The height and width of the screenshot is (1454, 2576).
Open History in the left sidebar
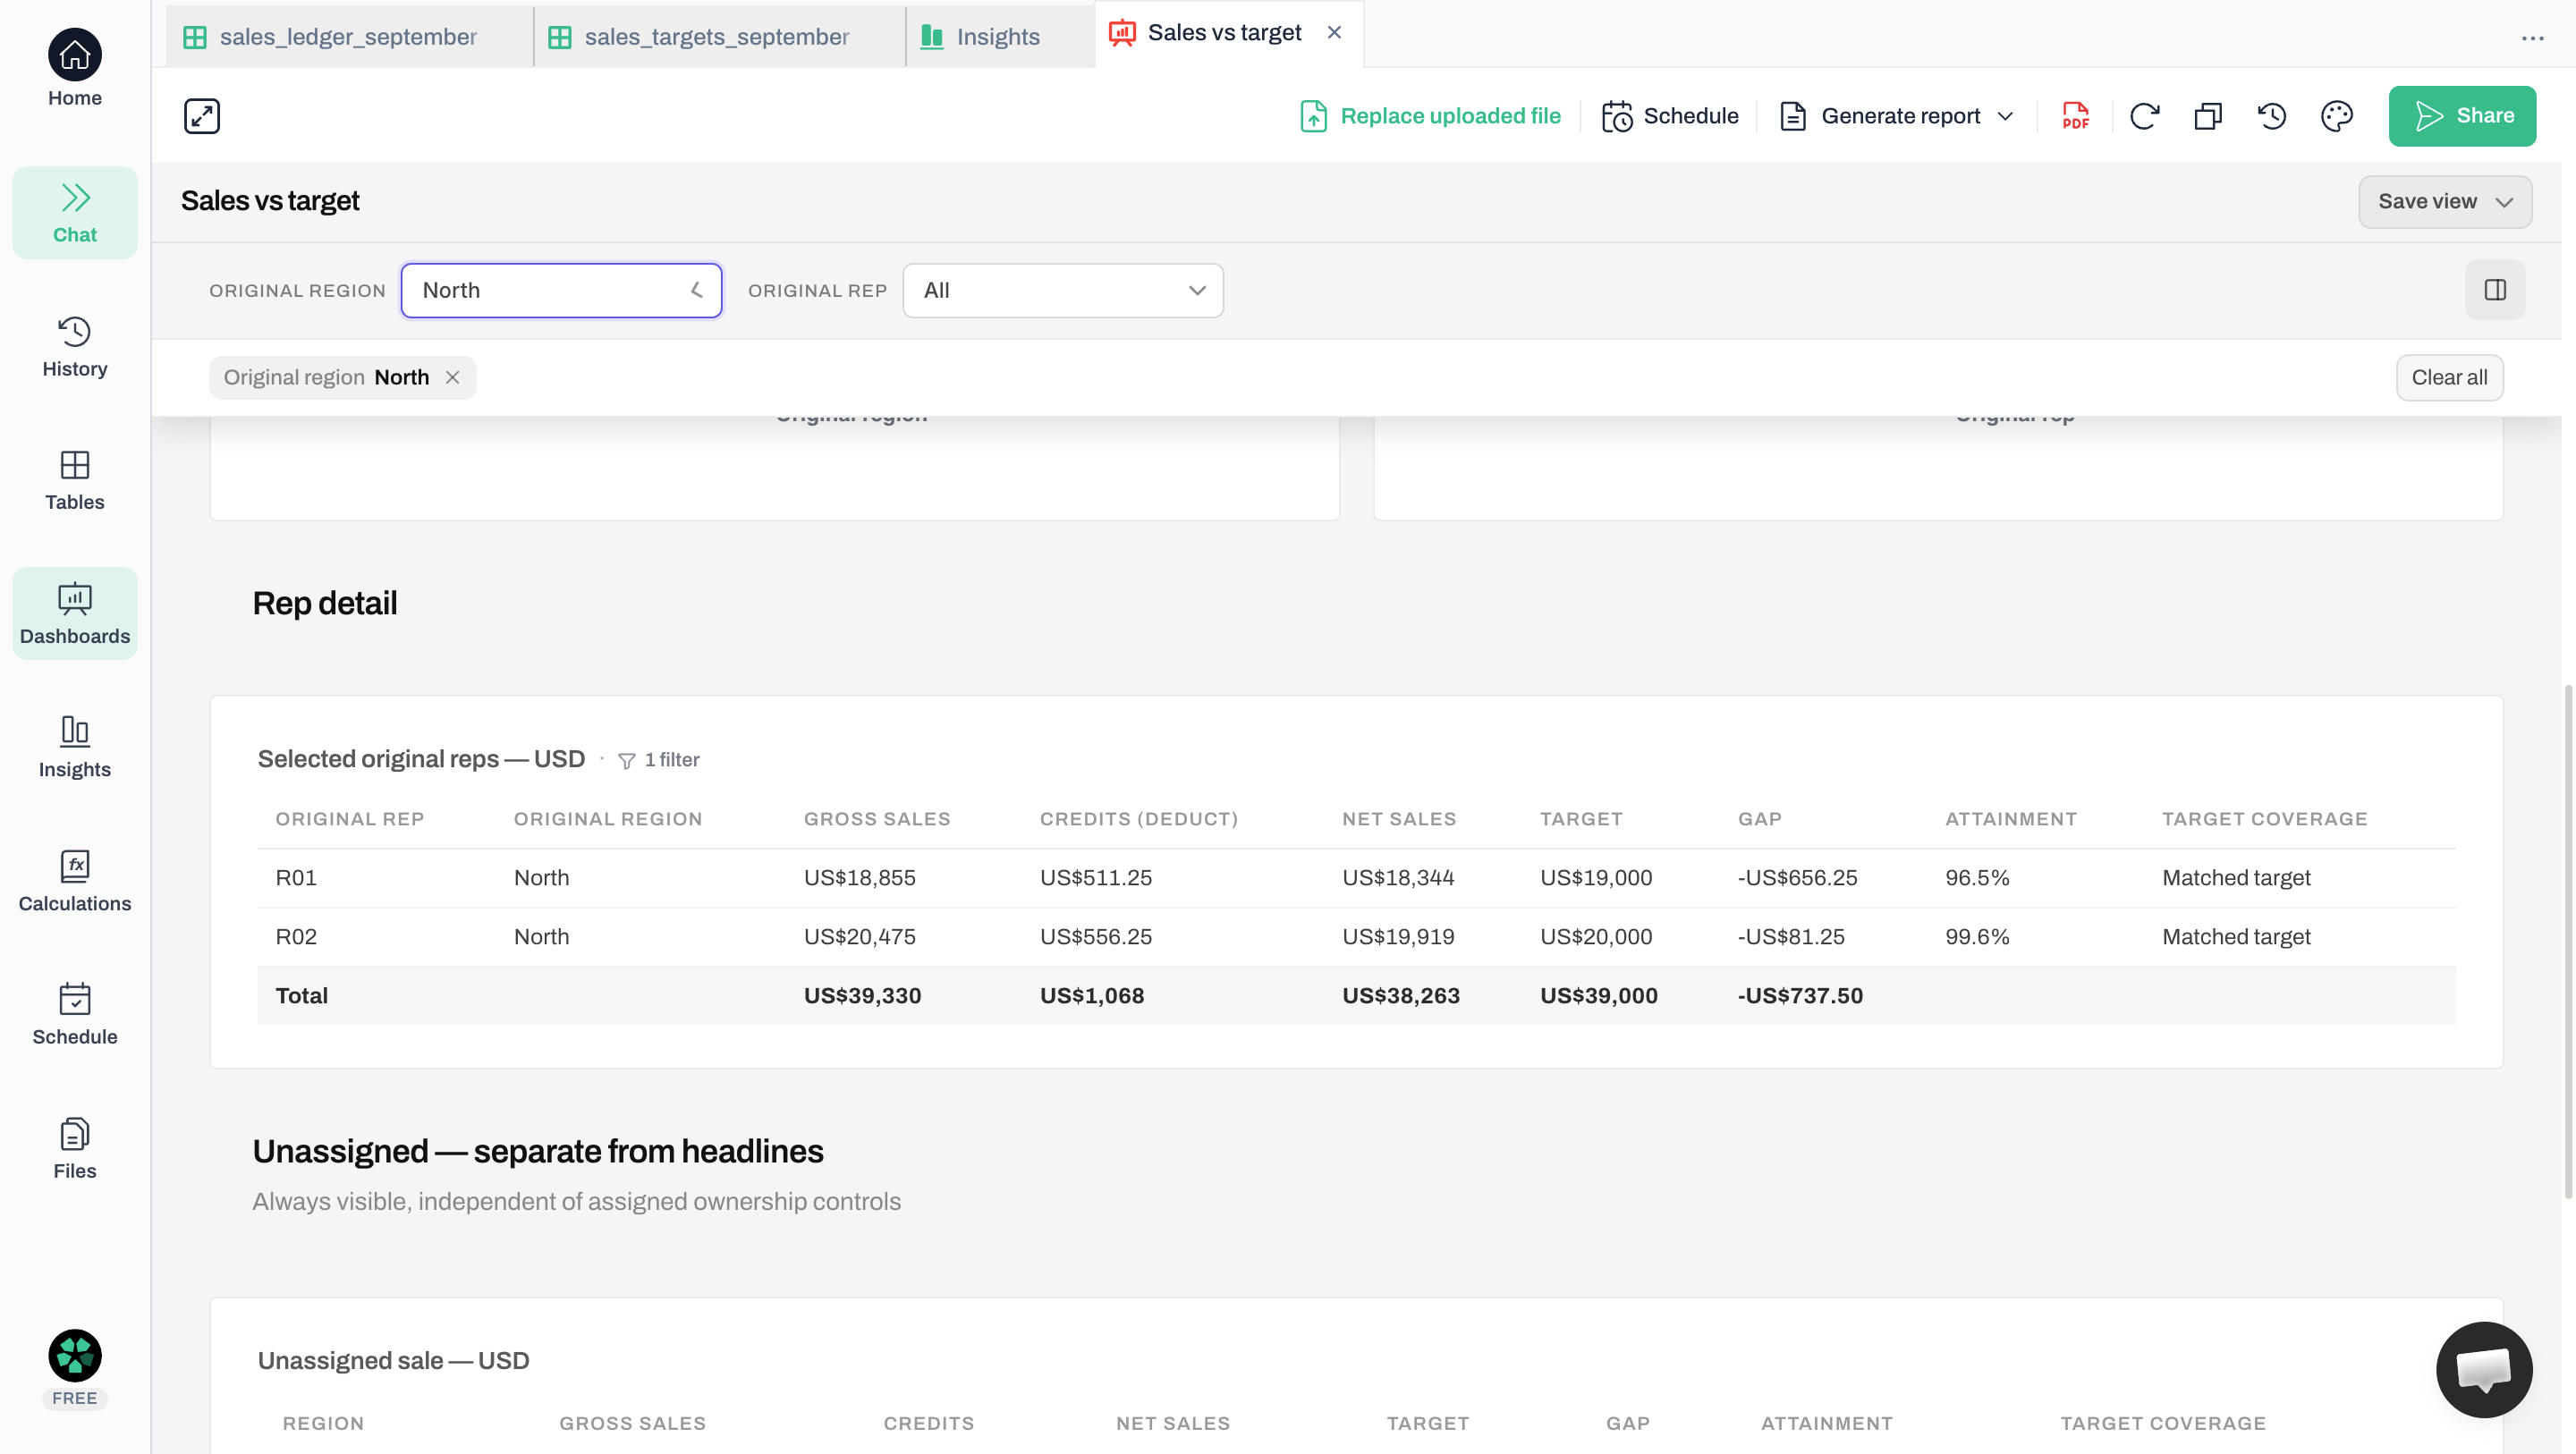coord(75,347)
